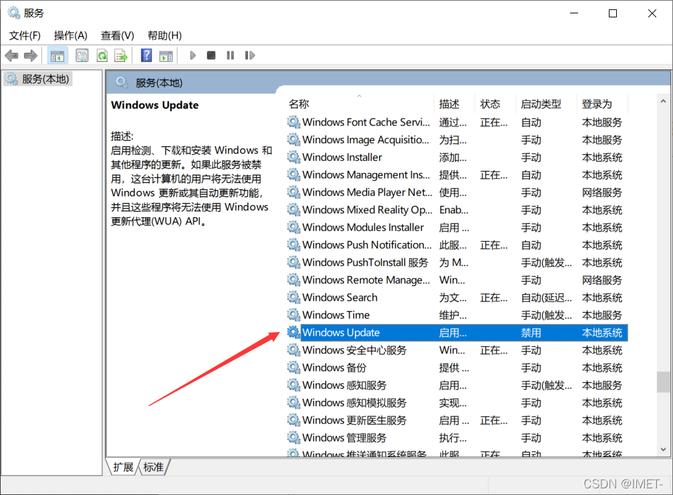
Task: Click the scrollbar down arrow in services list
Action: point(663,449)
